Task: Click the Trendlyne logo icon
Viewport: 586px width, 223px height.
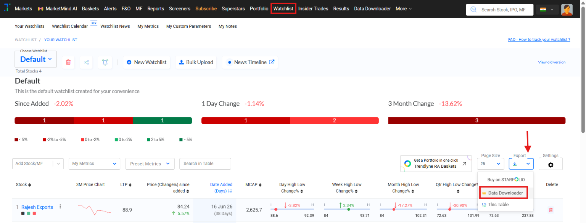Action: click(6, 8)
